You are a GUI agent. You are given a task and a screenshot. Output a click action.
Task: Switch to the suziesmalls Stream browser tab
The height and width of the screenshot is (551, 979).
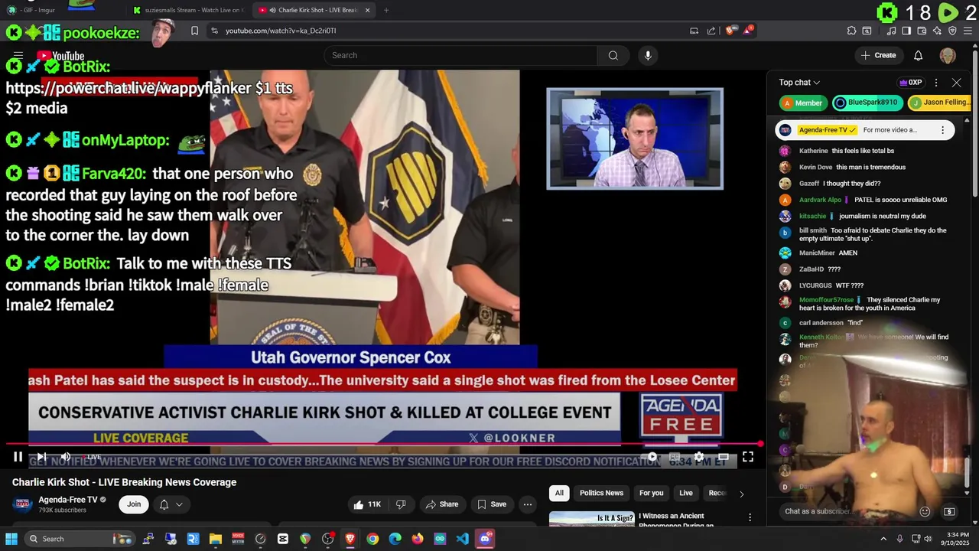coord(187,10)
